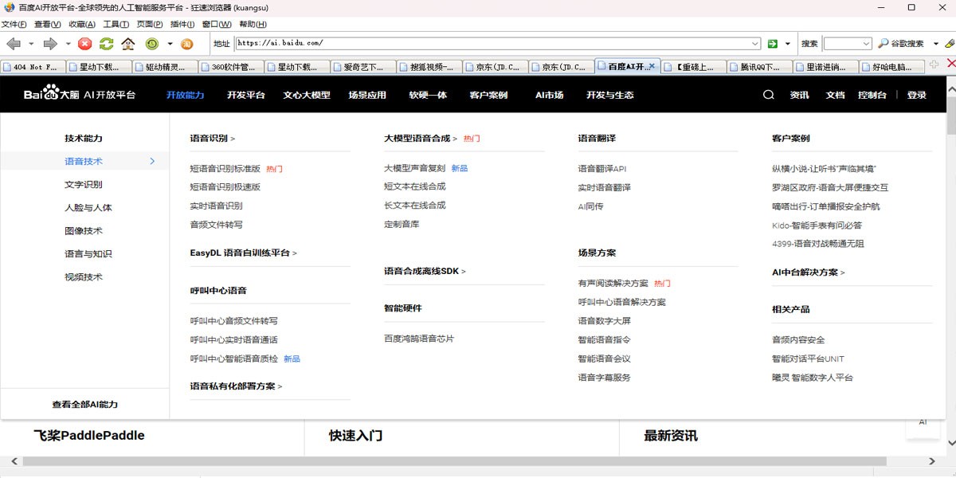This screenshot has height=478, width=956.
Task: Click the orange Taobao toolbar icon
Action: [186, 44]
